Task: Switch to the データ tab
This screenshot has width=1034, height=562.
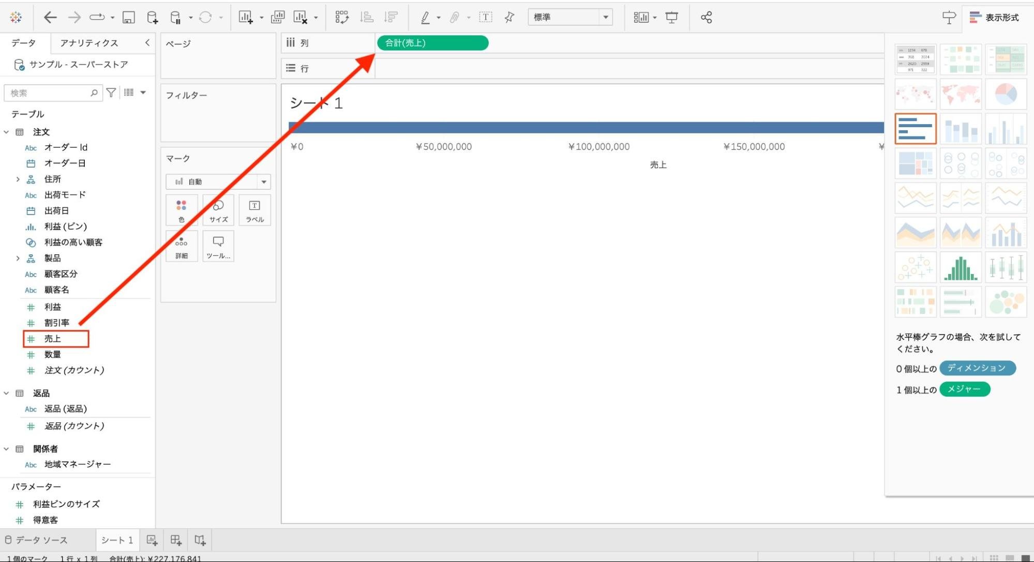Action: (x=24, y=43)
